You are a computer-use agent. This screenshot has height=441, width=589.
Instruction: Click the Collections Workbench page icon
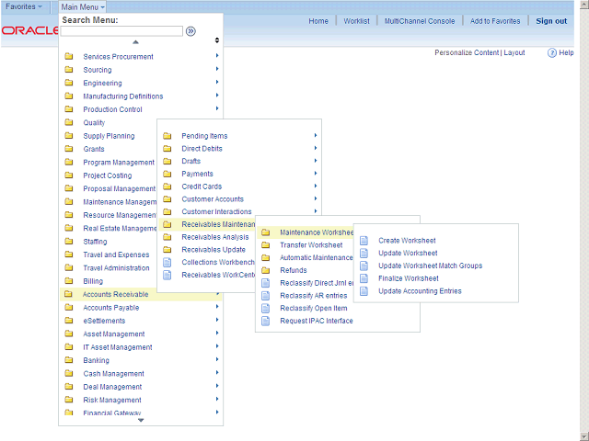click(167, 262)
